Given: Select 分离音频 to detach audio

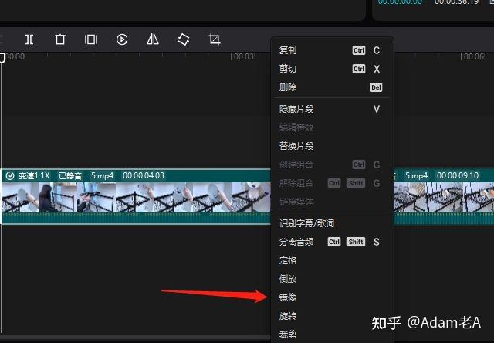Looking at the screenshot, I should [296, 242].
